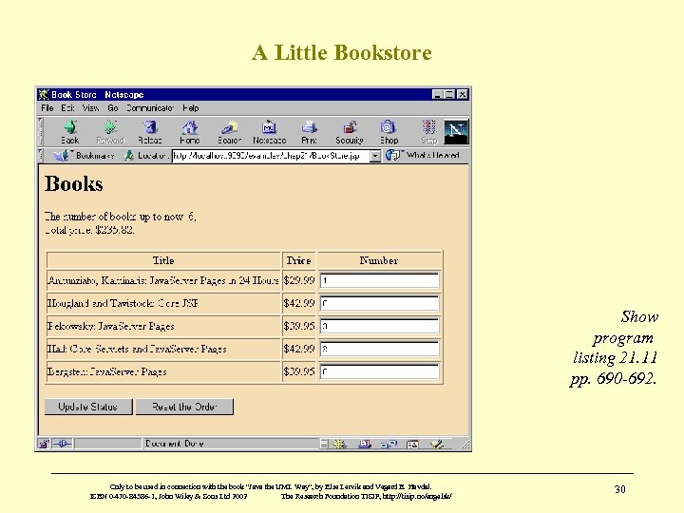Image resolution: width=684 pixels, height=513 pixels.
Task: Open the Mail inbox component bar icon
Action: 364,444
